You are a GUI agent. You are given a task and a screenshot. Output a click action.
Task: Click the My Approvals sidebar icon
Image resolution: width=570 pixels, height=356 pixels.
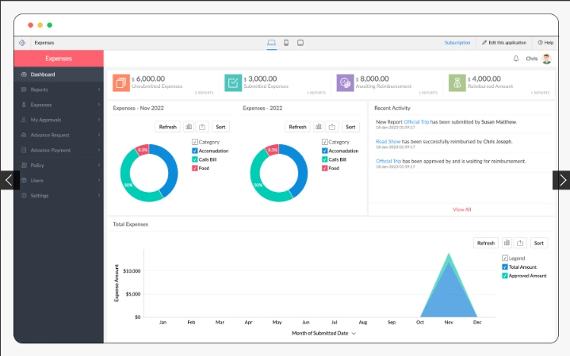tap(24, 120)
